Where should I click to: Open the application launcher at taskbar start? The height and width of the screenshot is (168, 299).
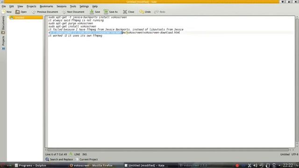[3, 166]
